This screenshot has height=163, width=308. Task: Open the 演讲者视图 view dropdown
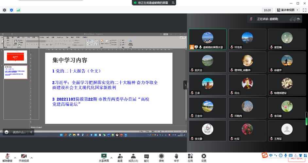pyautogui.click(x=287, y=10)
